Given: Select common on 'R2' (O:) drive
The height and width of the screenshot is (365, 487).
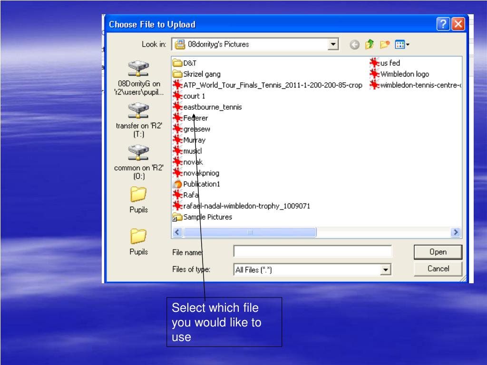Looking at the screenshot, I should [138, 163].
